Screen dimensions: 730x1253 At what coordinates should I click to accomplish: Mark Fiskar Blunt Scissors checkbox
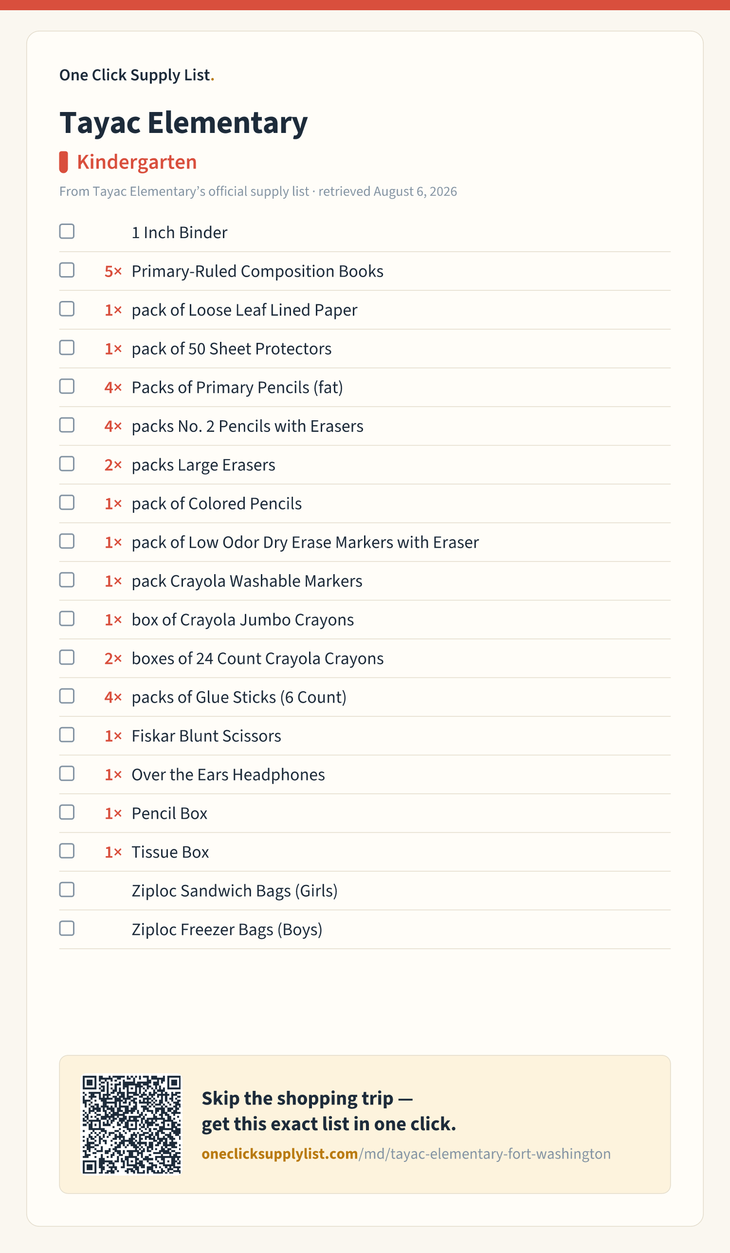(67, 735)
